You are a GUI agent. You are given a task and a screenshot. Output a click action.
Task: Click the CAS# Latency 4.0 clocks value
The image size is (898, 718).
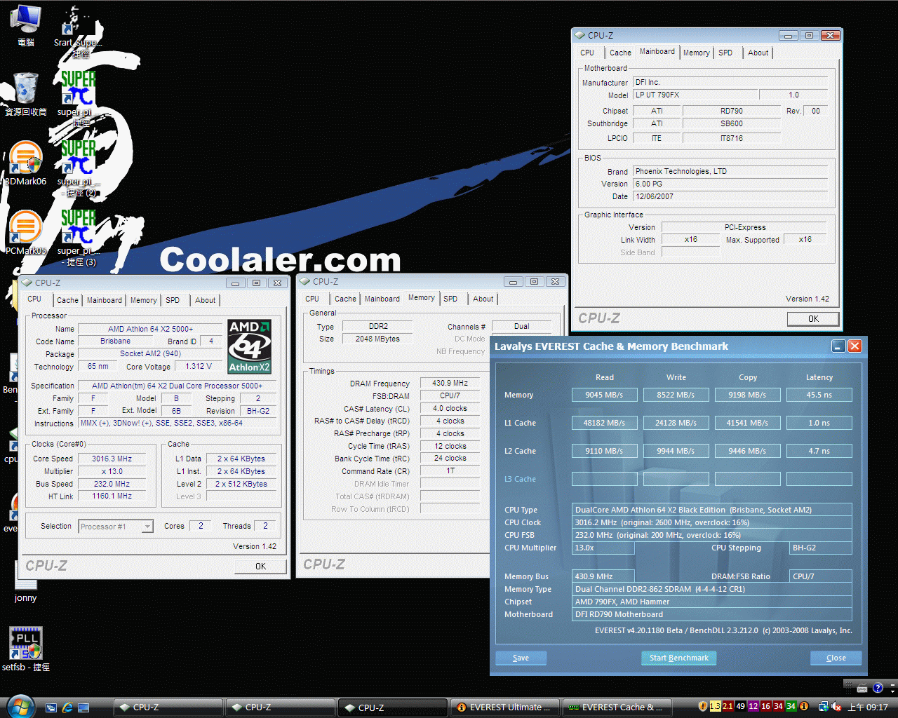click(450, 408)
